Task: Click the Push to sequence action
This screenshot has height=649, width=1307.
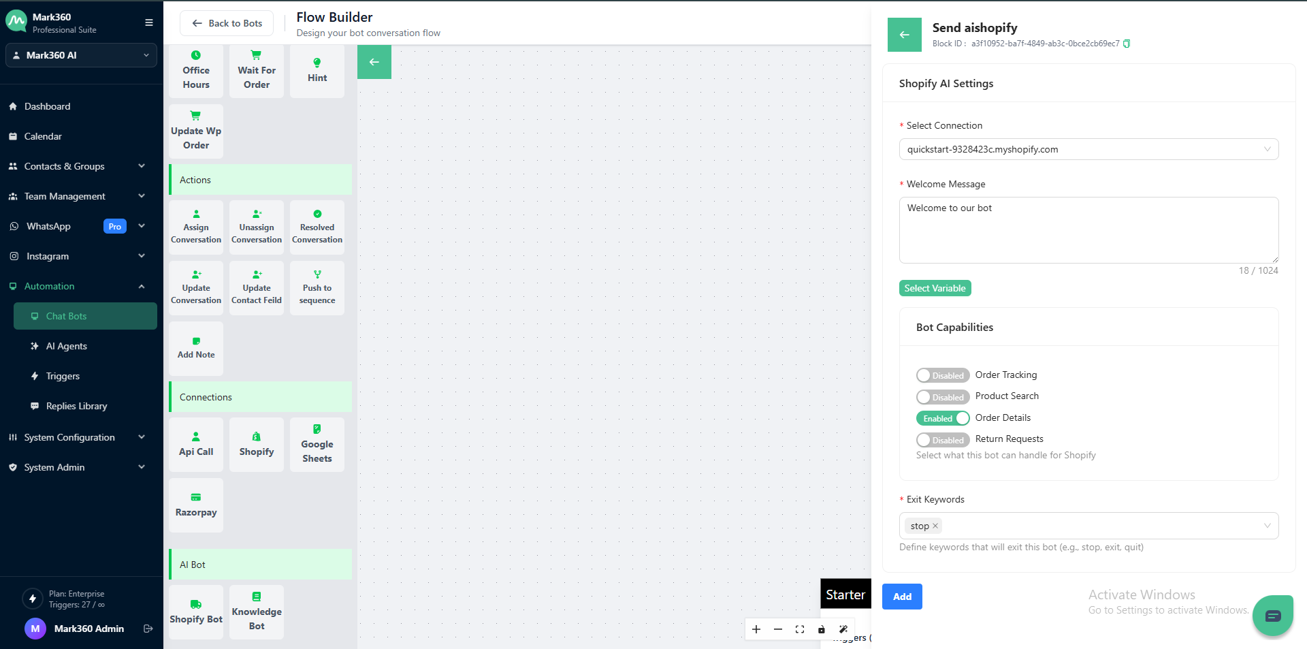Action: pyautogui.click(x=317, y=288)
